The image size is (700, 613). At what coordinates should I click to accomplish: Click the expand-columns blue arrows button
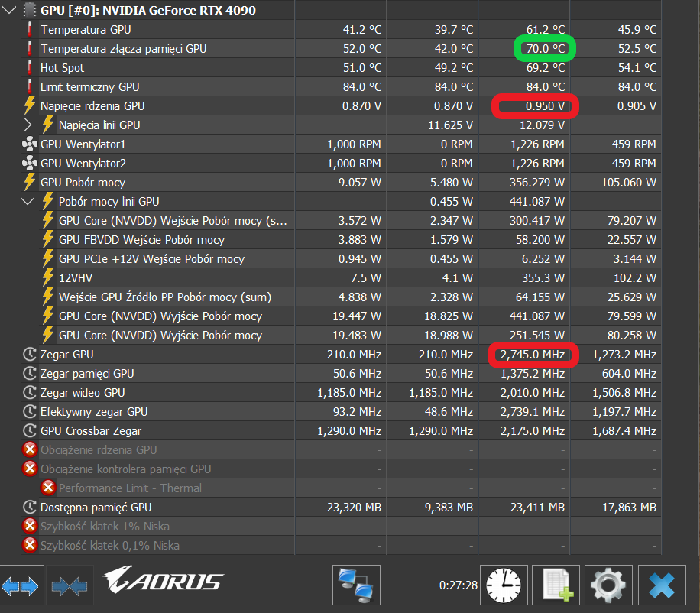(20, 585)
